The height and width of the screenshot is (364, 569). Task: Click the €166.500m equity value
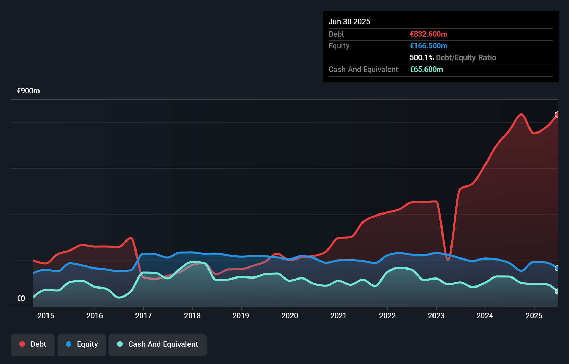pos(428,46)
